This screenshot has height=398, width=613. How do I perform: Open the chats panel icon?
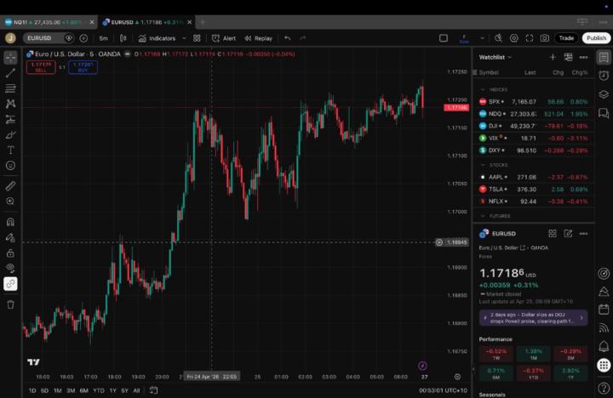pyautogui.click(x=604, y=113)
